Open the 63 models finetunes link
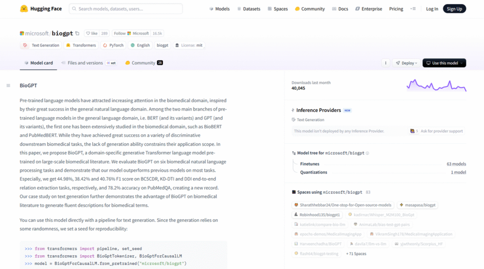This screenshot has width=484, height=269. coord(456,164)
